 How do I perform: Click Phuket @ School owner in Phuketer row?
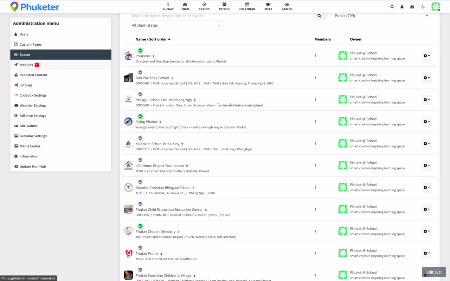point(364,53)
